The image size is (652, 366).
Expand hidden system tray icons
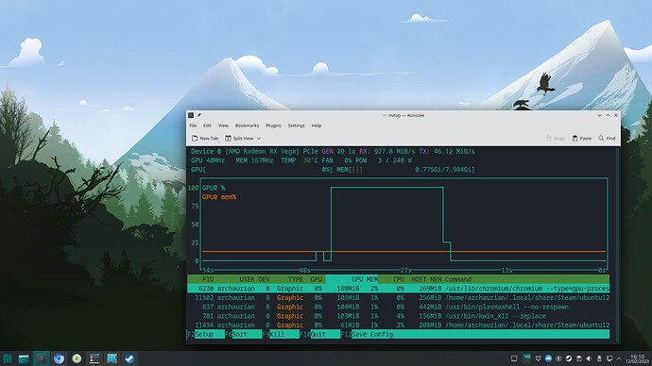pyautogui.click(x=619, y=358)
